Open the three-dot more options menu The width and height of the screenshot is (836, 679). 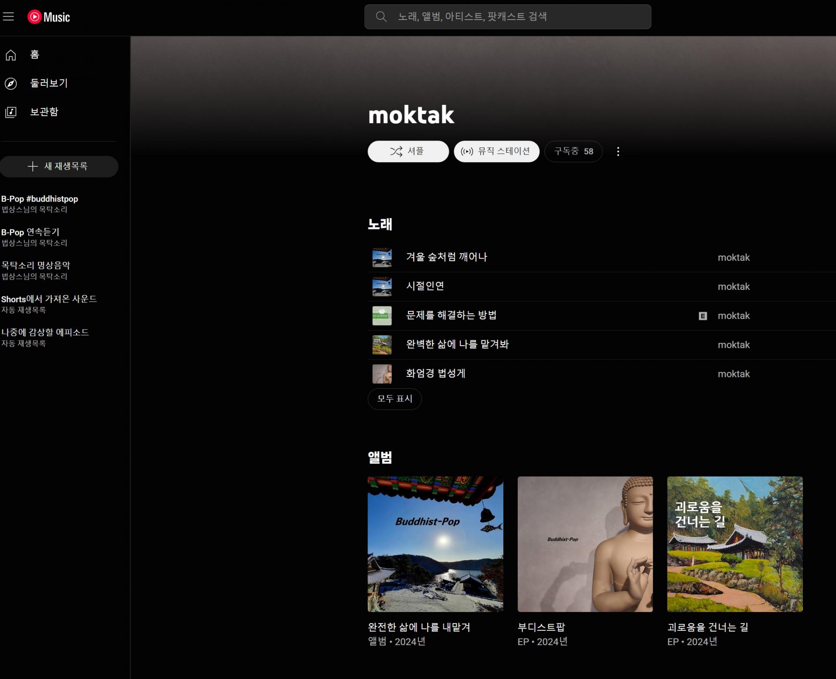pyautogui.click(x=618, y=151)
